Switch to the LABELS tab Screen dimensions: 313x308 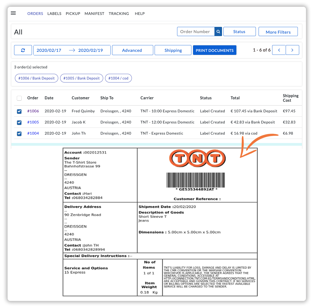coord(54,14)
